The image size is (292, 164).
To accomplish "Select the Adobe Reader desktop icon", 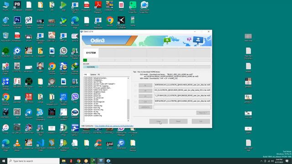I will coord(98,7).
